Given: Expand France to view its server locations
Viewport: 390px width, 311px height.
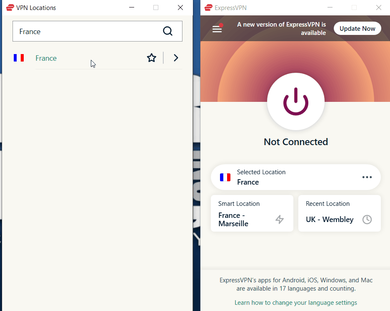Looking at the screenshot, I should click(x=176, y=58).
